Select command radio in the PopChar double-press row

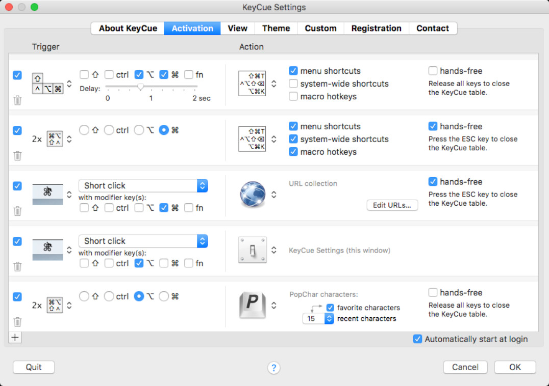(164, 296)
